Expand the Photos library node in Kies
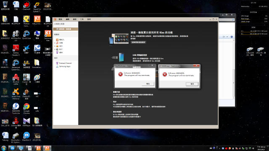The height and width of the screenshot is (151, 269). tap(55, 46)
